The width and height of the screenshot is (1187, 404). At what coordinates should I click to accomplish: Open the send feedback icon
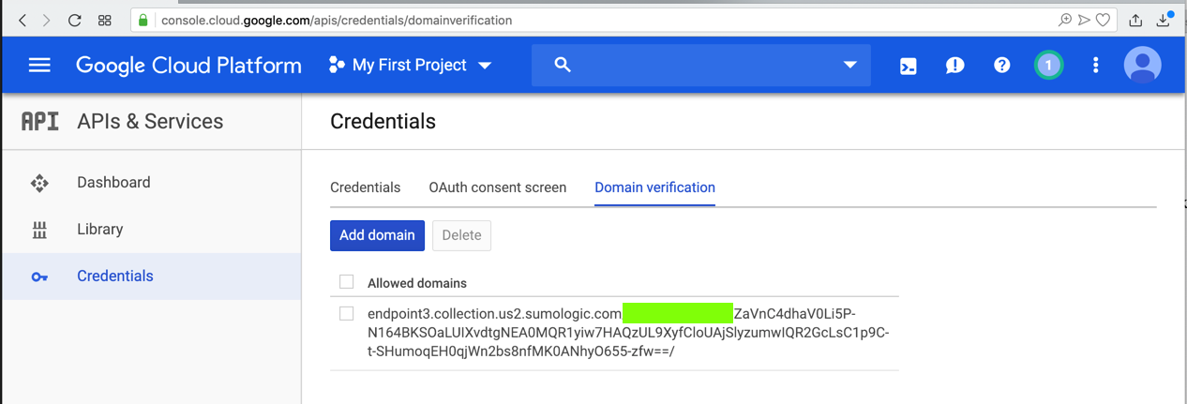tap(954, 66)
